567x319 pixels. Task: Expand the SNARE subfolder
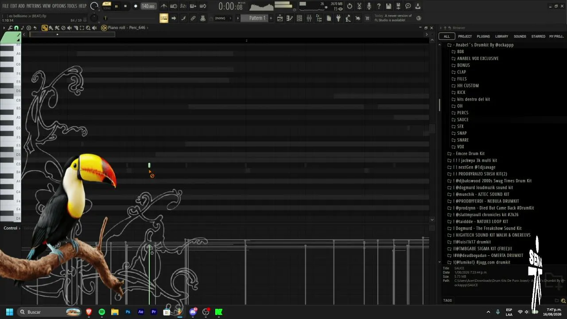pos(460,140)
